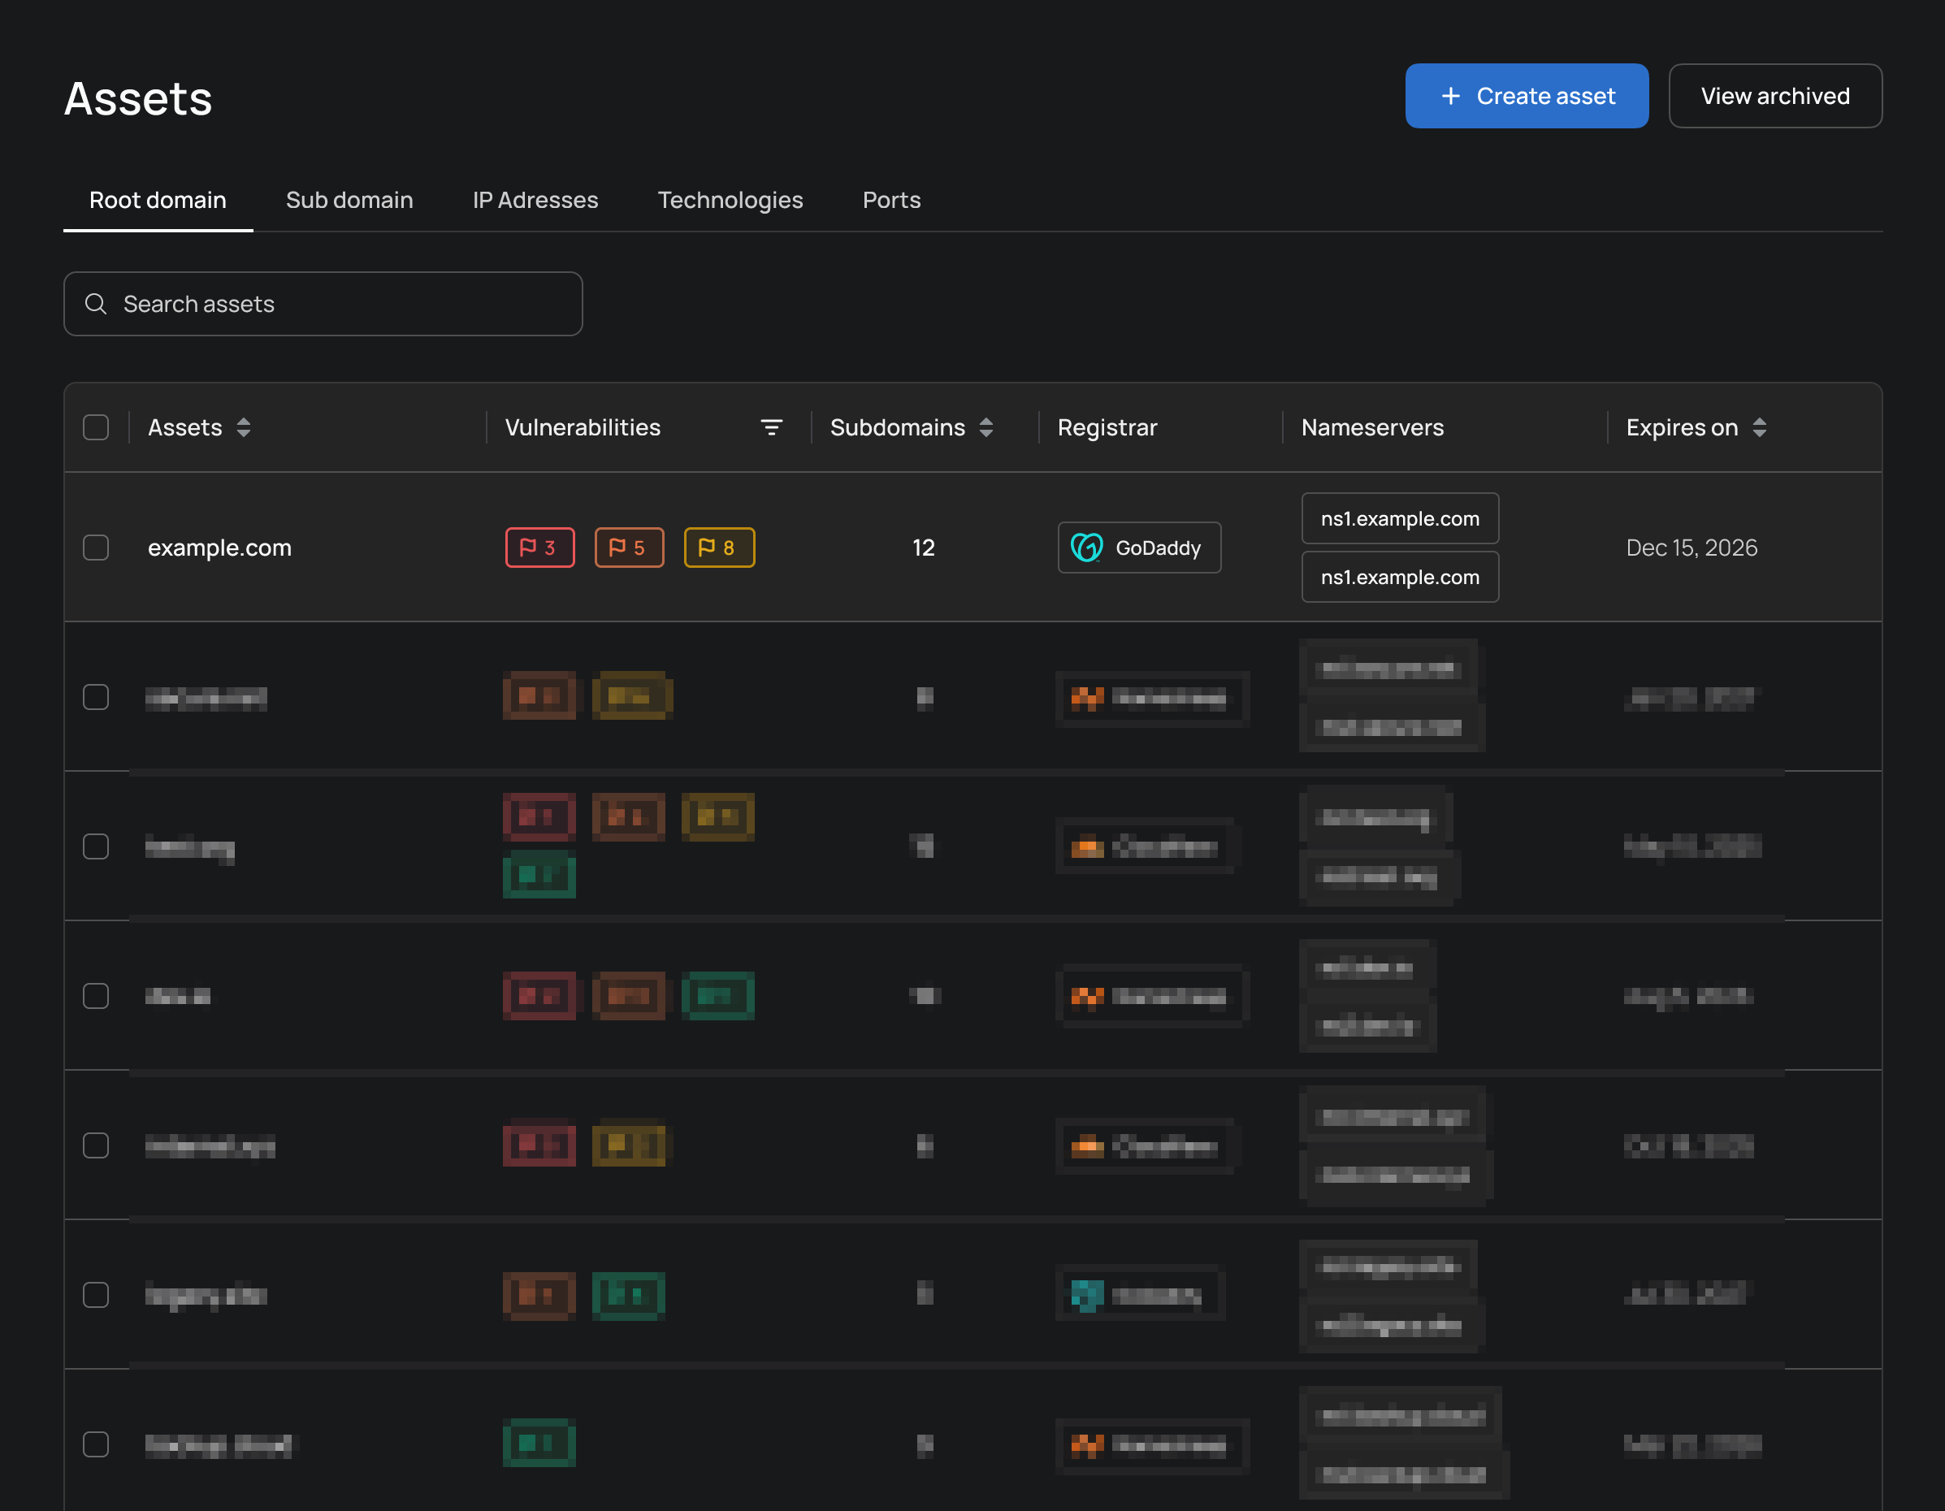Click the plus icon in Create asset

pos(1451,96)
